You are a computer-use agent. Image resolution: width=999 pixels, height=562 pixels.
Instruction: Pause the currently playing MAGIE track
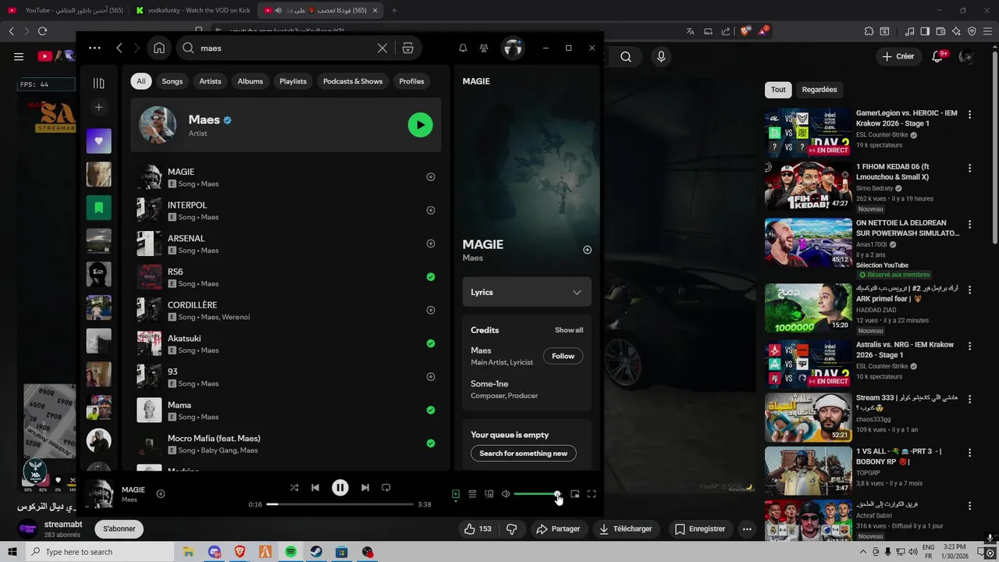pyautogui.click(x=340, y=487)
